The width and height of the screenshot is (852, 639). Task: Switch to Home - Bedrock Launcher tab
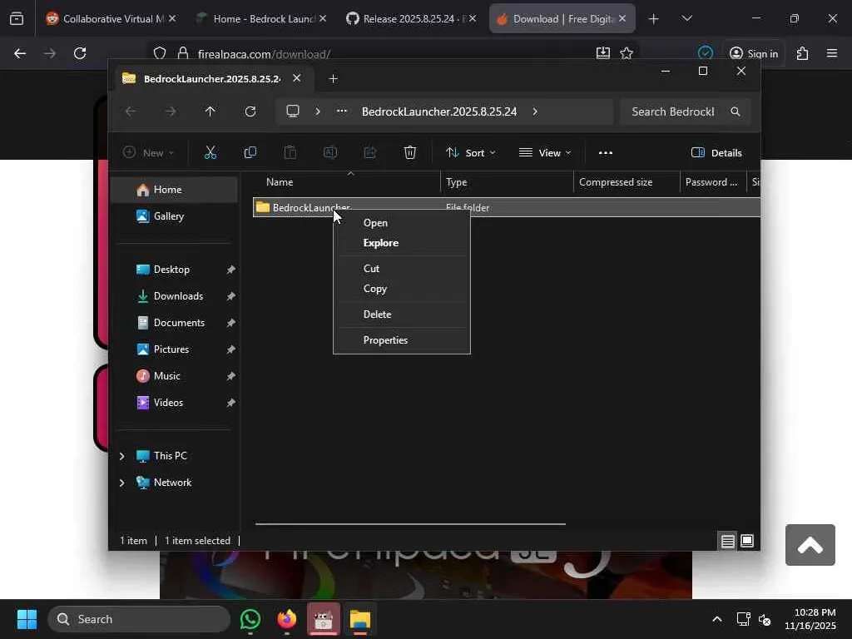pos(263,18)
